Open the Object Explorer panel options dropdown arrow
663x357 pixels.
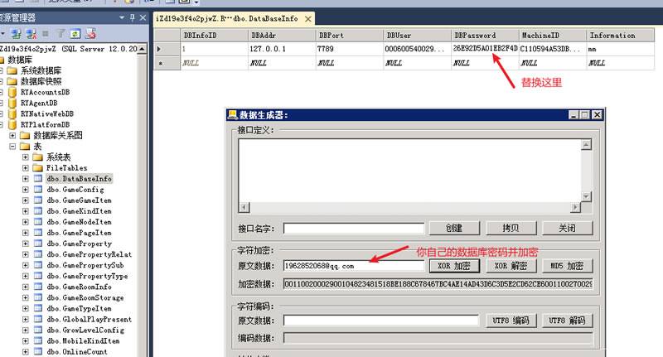pyautogui.click(x=123, y=17)
